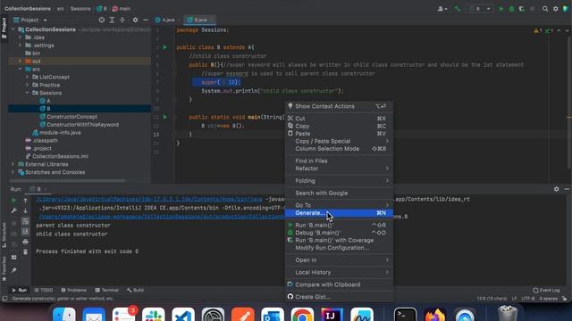Click Search Everywhere magnifier icon
This screenshot has width=572, height=321.
tap(545, 9)
